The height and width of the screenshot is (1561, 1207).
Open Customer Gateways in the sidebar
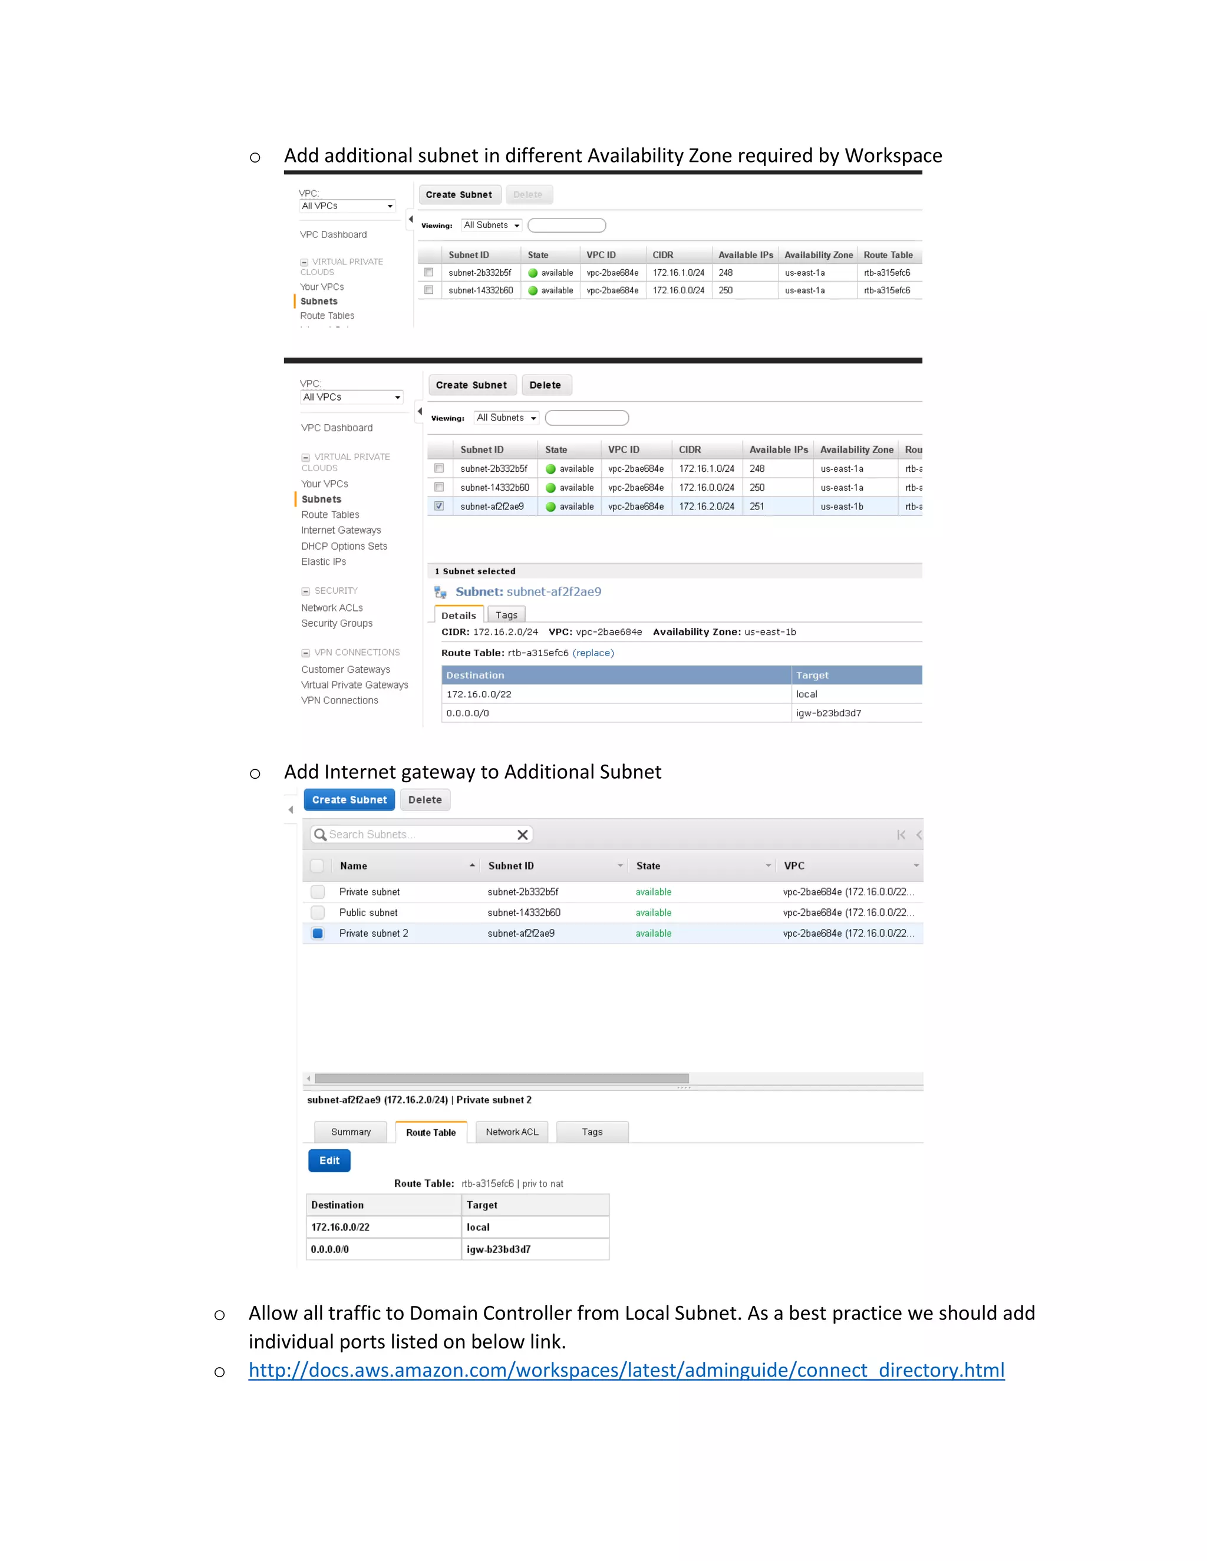pyautogui.click(x=345, y=670)
